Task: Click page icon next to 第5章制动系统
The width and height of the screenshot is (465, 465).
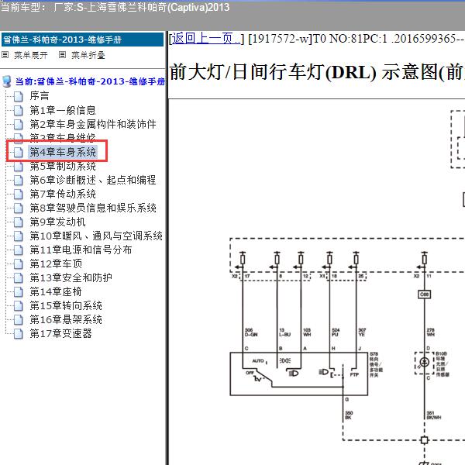Action: 19,167
